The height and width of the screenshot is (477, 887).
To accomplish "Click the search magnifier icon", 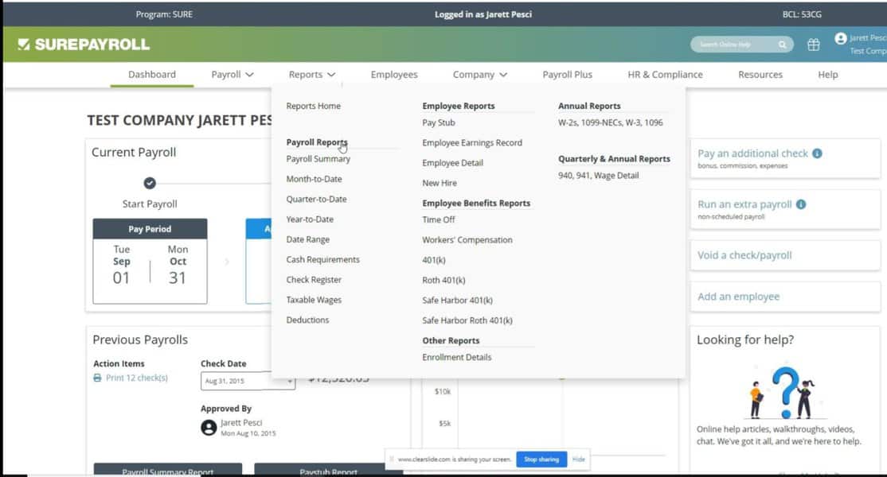I will 782,45.
